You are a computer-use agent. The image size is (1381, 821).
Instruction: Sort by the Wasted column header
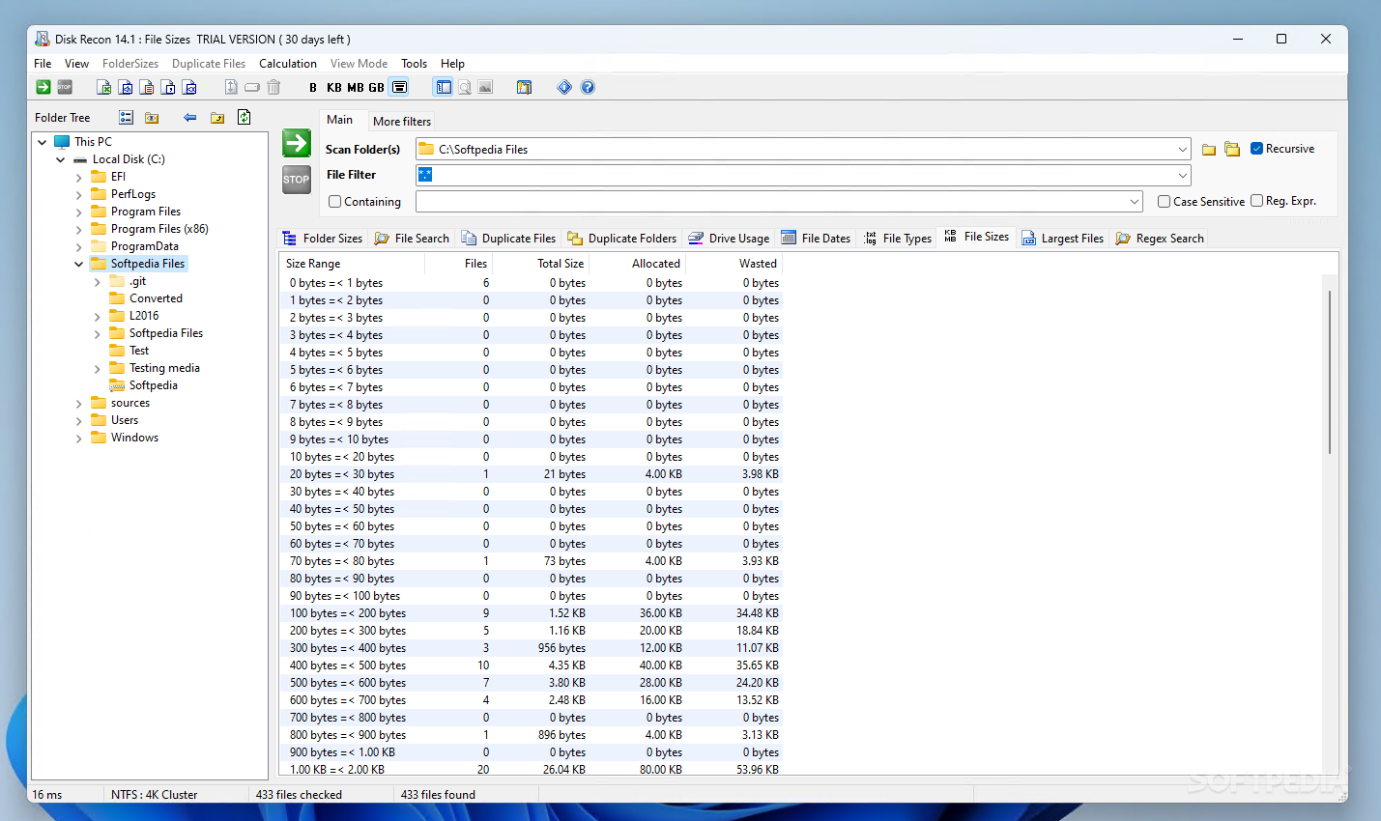[x=734, y=264]
